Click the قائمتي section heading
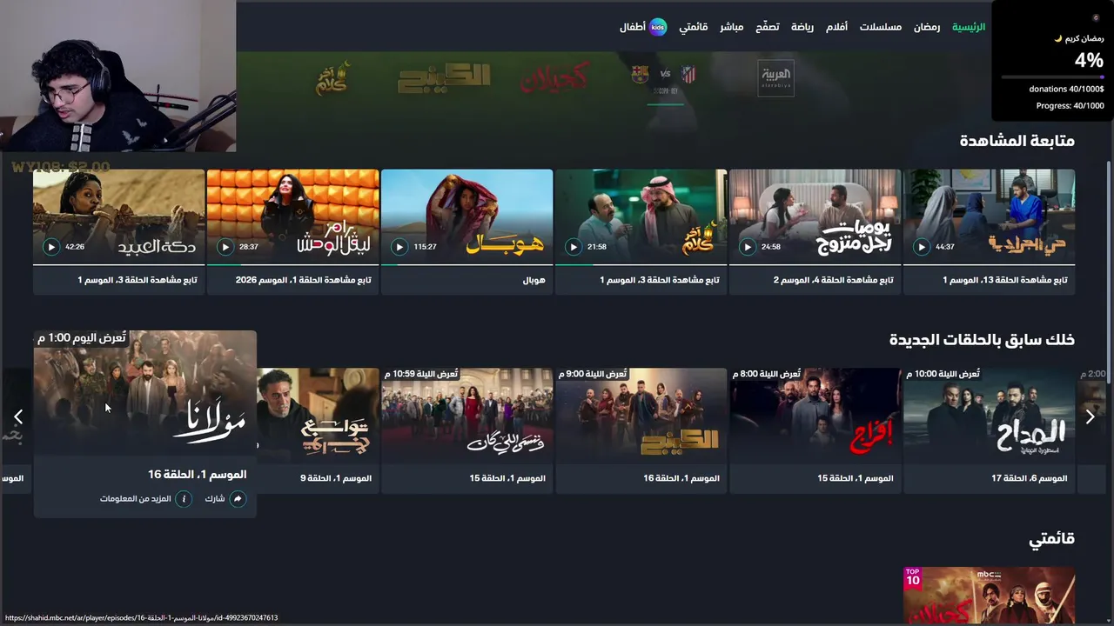The width and height of the screenshot is (1114, 626). [x=1052, y=539]
